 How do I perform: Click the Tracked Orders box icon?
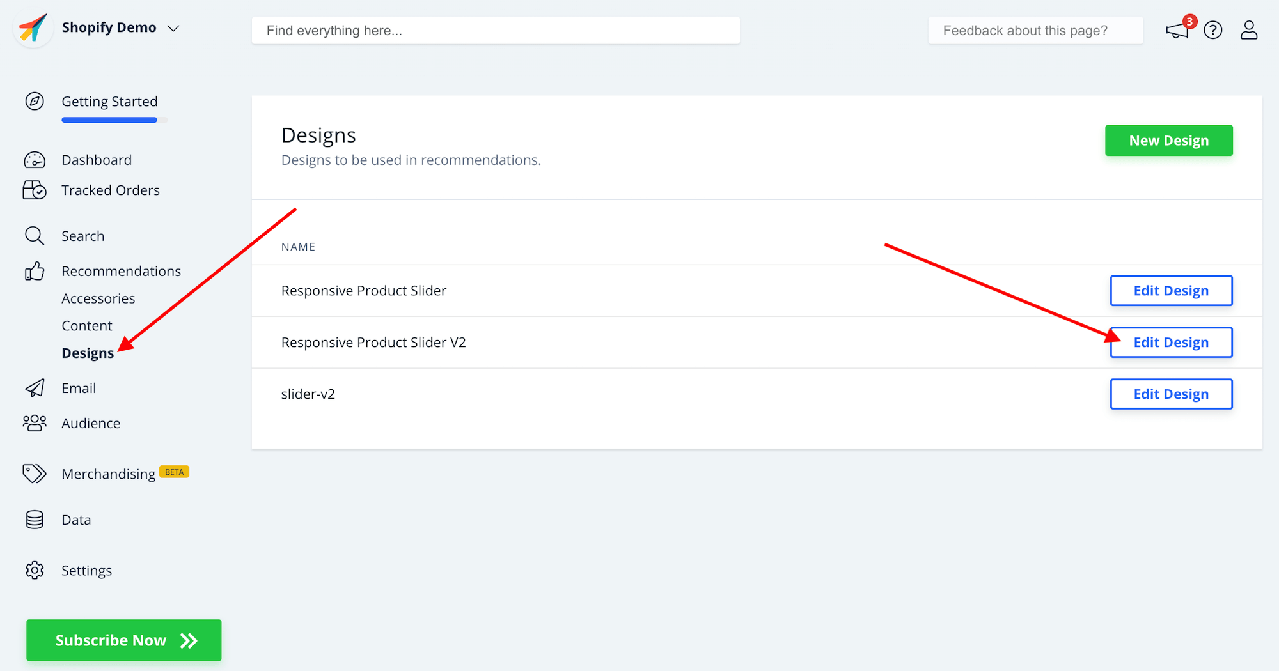pyautogui.click(x=35, y=190)
